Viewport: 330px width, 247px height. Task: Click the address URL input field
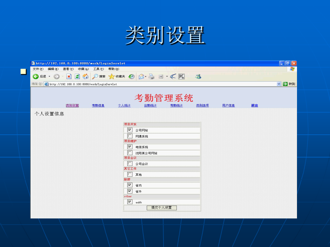163,84
